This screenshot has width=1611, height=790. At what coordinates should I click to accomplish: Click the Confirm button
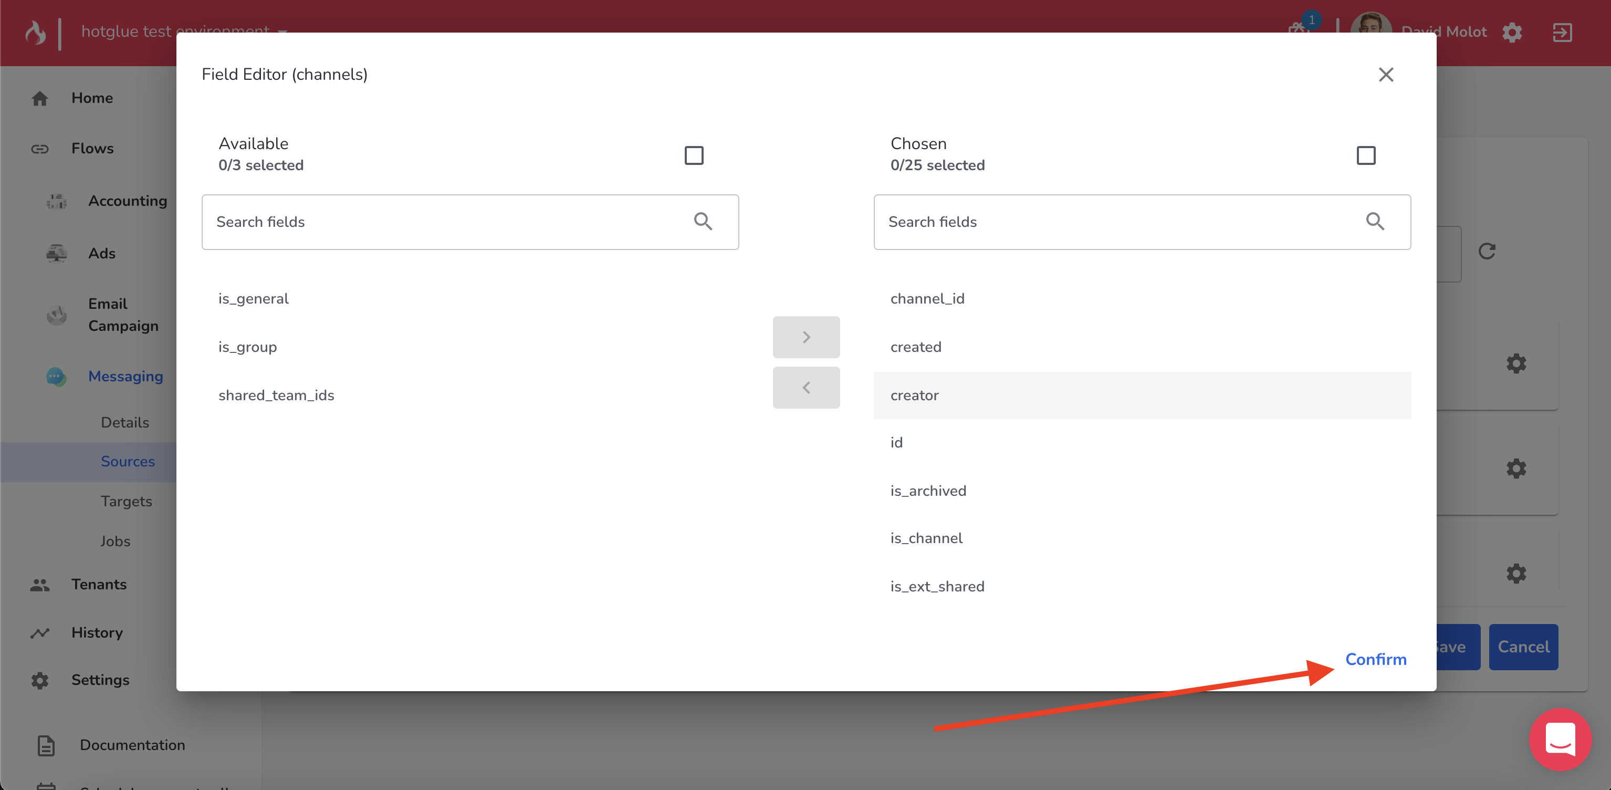coord(1375,659)
